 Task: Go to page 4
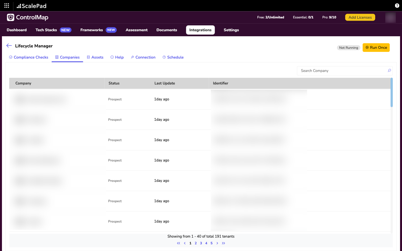pyautogui.click(x=206, y=243)
